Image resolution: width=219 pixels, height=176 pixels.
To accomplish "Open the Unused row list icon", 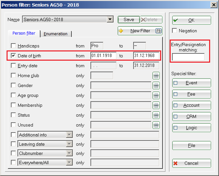I will (156, 125).
